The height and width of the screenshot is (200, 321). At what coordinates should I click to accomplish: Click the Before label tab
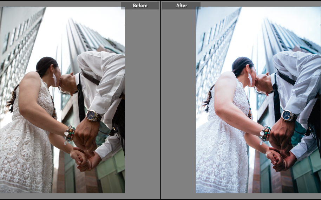pos(140,6)
